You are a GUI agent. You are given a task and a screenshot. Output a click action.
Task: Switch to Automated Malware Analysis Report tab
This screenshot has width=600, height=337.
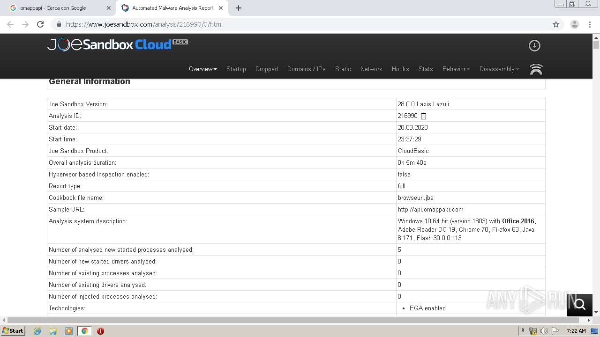click(172, 8)
